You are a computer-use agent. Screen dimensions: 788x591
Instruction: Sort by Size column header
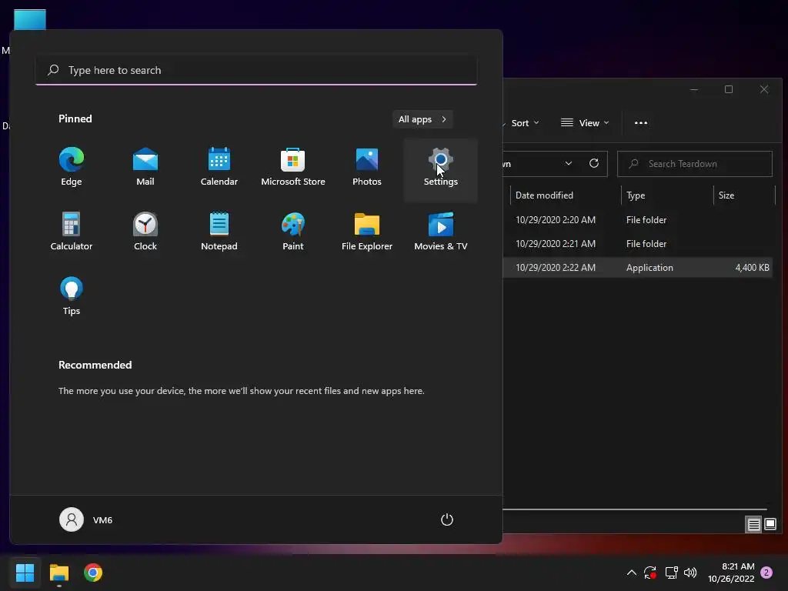744,195
